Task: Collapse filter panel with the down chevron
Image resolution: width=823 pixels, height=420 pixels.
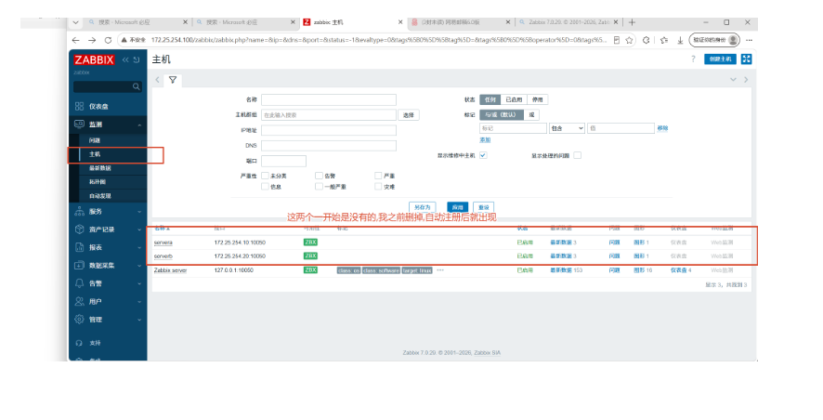Action: coord(733,80)
